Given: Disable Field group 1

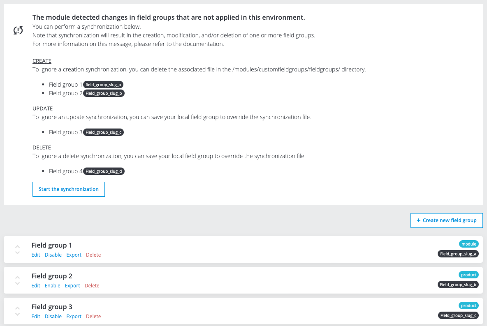Looking at the screenshot, I should pyautogui.click(x=53, y=255).
